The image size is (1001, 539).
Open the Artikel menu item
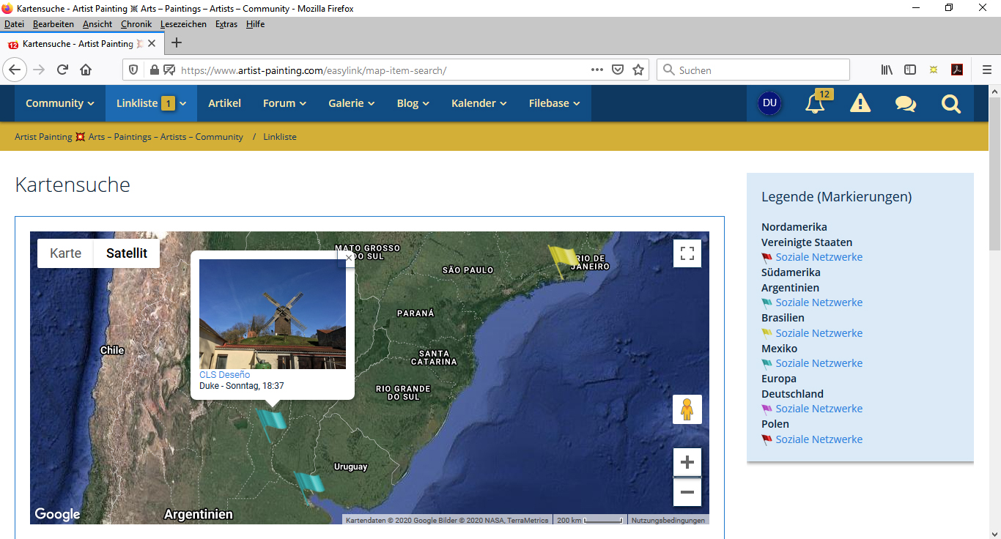224,103
